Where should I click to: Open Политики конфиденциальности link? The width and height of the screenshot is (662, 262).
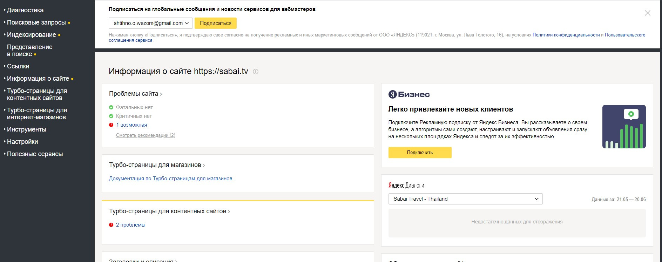click(566, 35)
